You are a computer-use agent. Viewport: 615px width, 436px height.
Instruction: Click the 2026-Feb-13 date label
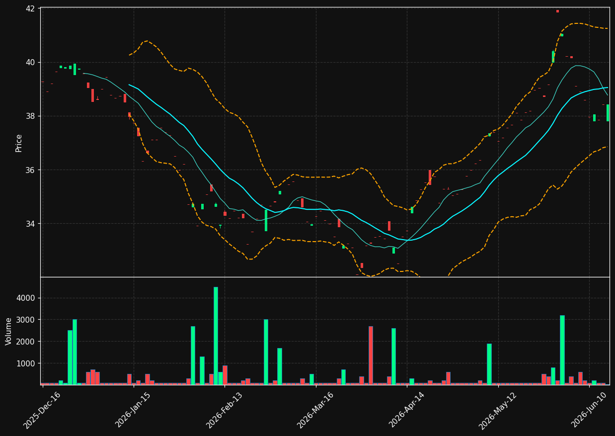[x=225, y=410]
